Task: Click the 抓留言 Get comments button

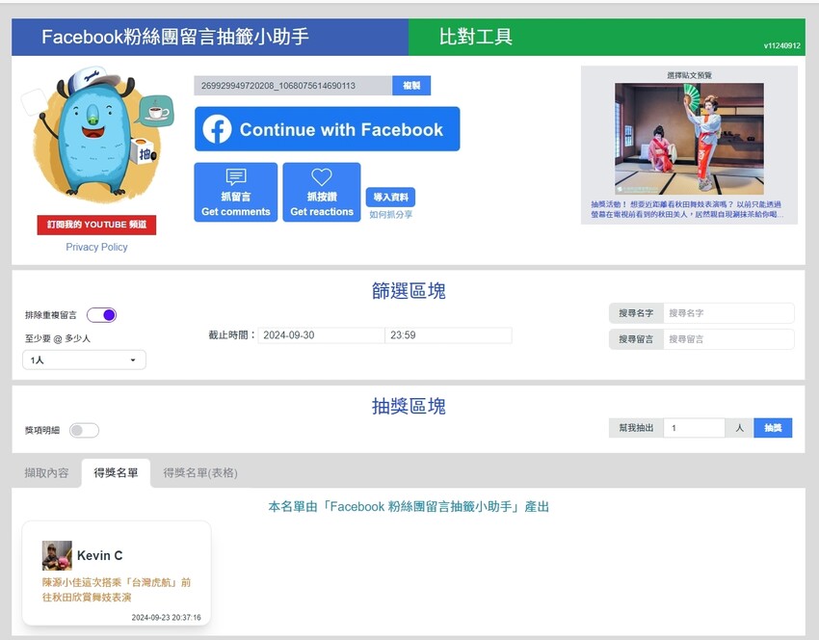Action: coord(235,192)
